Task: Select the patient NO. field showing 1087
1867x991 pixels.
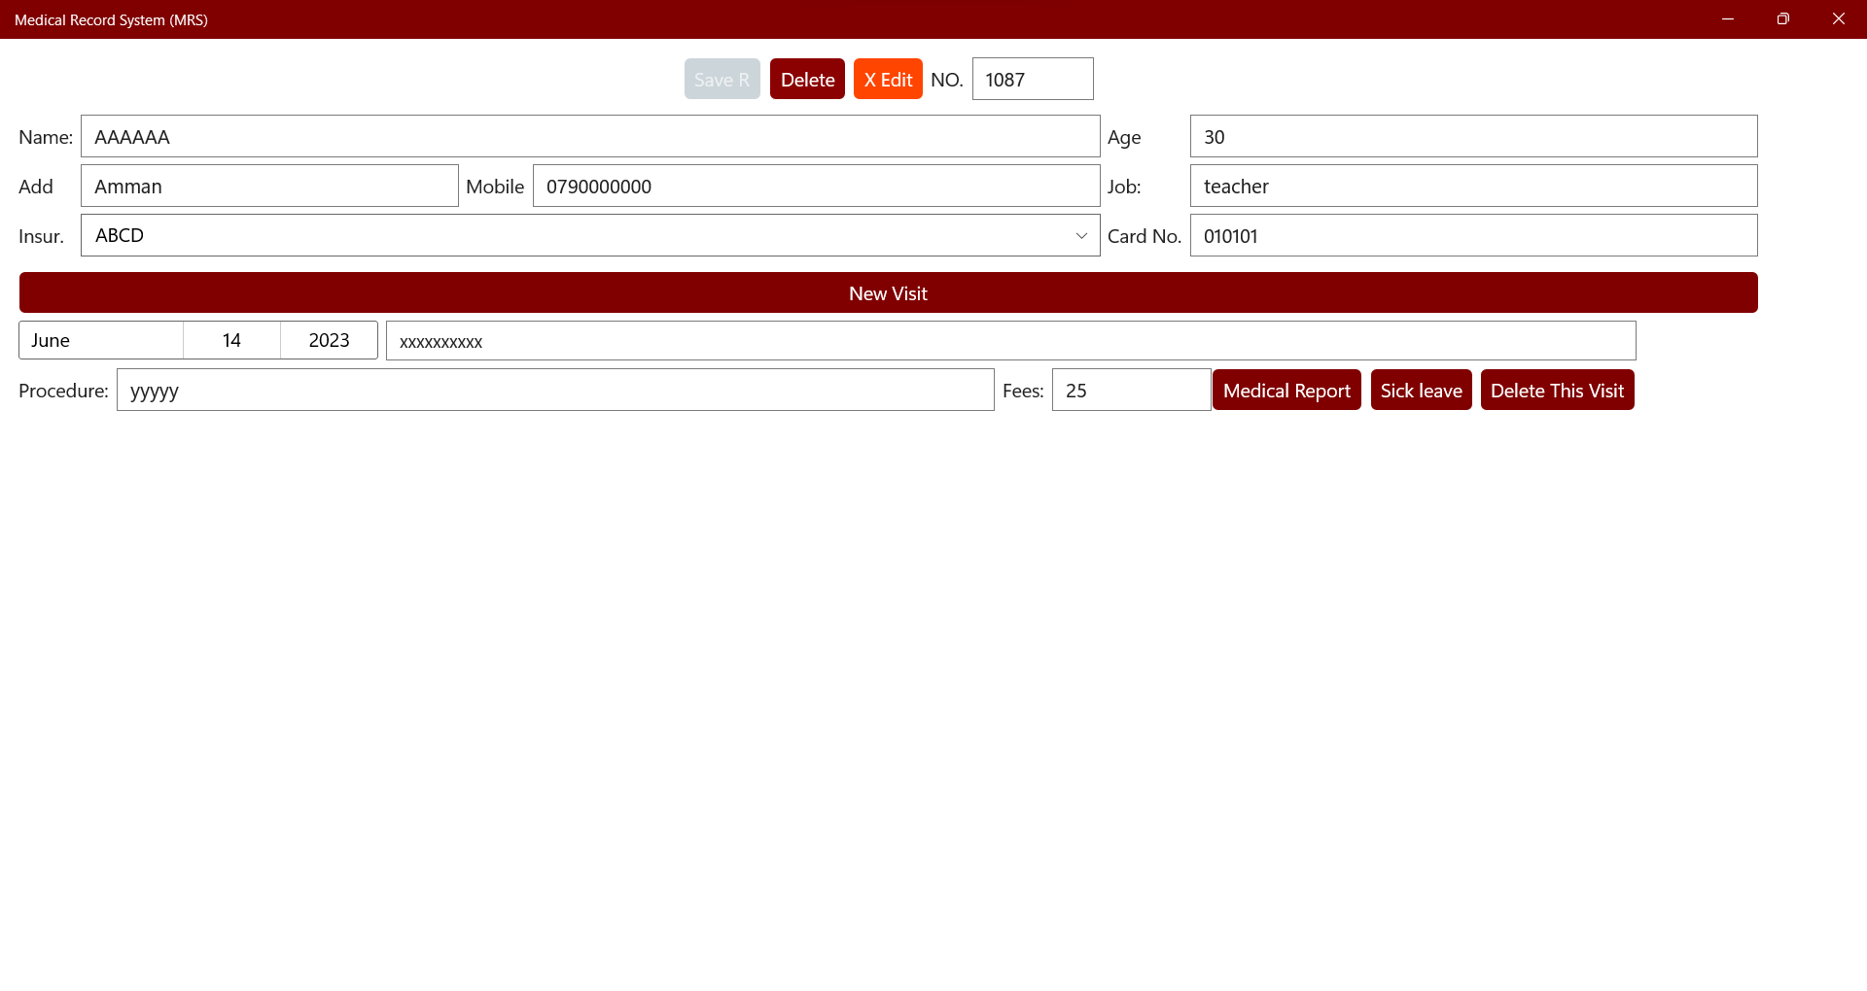Action: [1033, 79]
